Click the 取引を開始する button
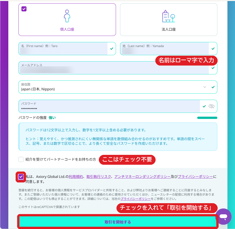 118,222
